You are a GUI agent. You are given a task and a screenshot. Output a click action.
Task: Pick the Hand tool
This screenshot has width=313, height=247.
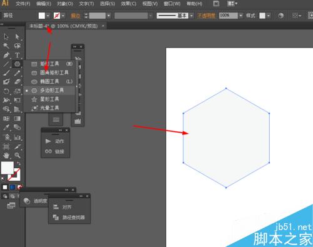(x=6, y=155)
